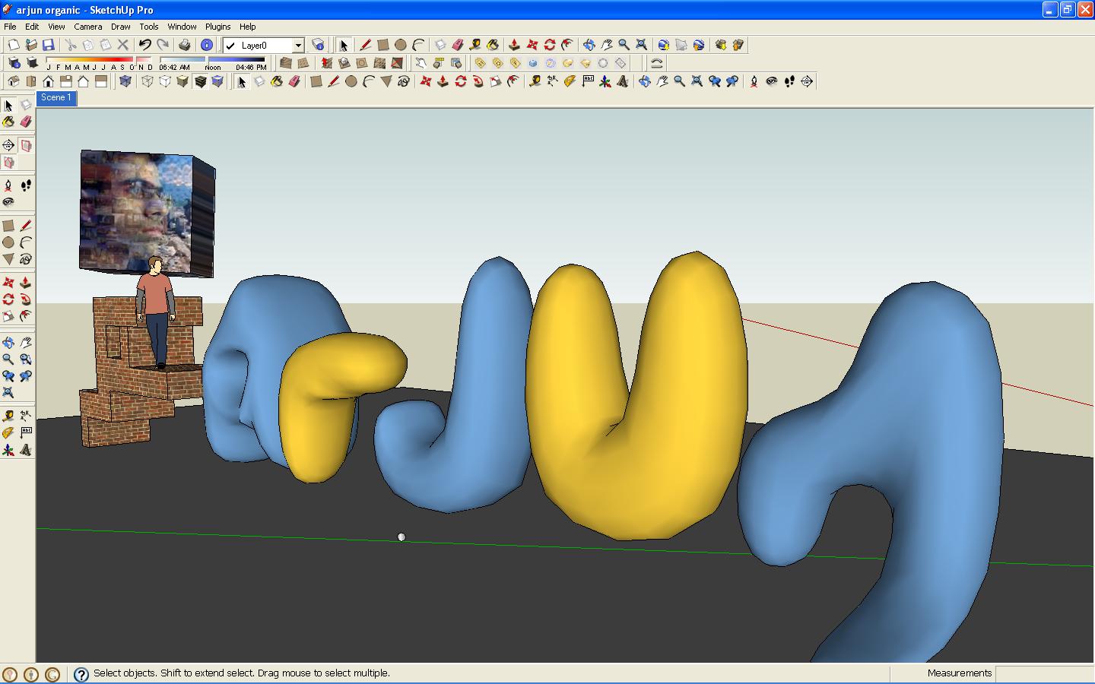The width and height of the screenshot is (1095, 684).
Task: Click Get Current View globe icon
Action: [x=663, y=45]
